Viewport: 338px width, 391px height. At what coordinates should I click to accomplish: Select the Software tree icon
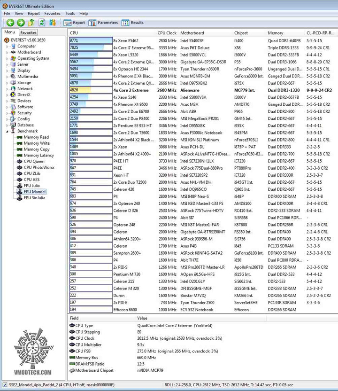click(13, 107)
